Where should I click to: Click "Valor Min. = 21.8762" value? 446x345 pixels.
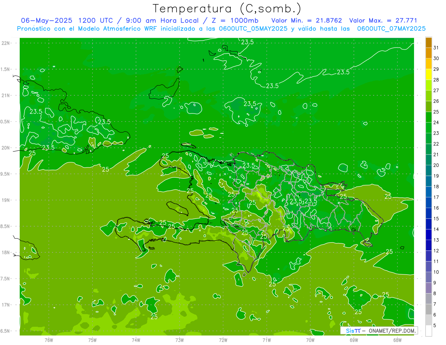click(x=307, y=20)
